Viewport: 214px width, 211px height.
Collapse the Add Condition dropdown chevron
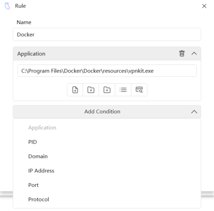(x=194, y=111)
